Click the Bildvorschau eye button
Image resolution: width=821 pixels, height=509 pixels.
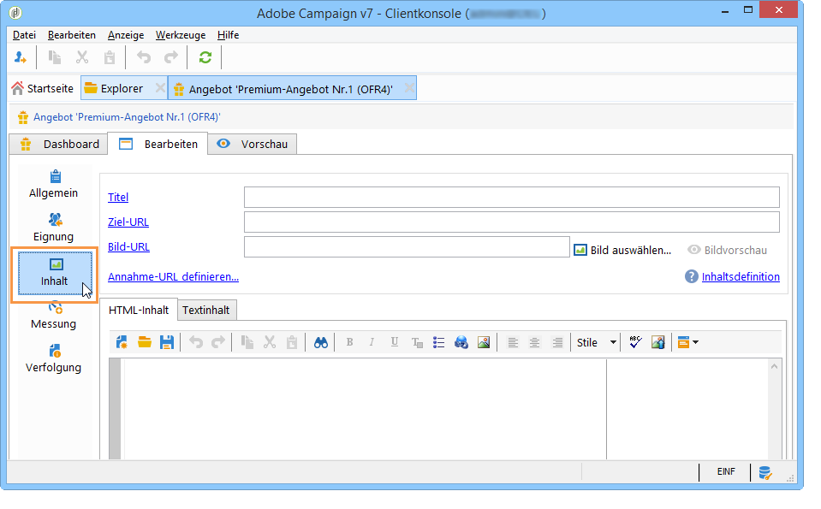(x=728, y=250)
